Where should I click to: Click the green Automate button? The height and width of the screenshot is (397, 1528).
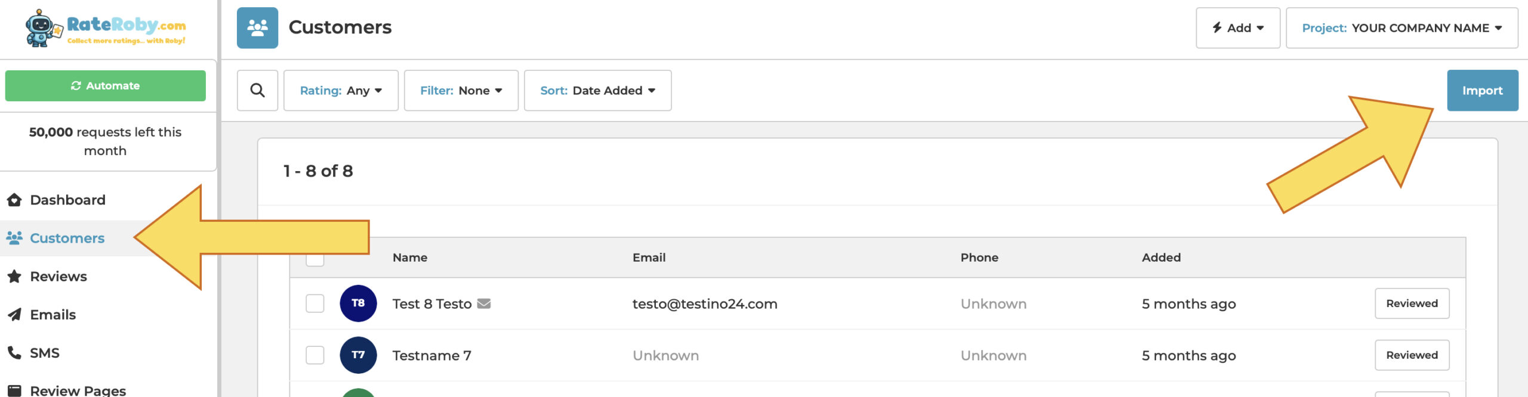tap(106, 86)
